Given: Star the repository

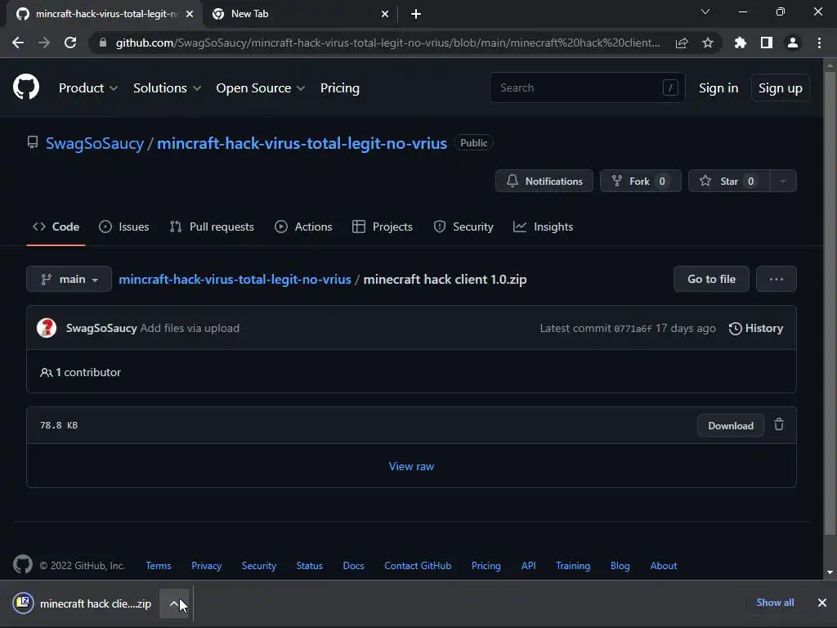Looking at the screenshot, I should pos(728,181).
